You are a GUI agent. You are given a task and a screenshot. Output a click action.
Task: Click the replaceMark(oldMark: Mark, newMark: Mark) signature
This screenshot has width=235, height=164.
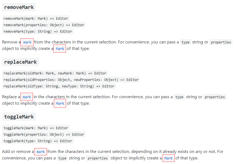point(55,73)
